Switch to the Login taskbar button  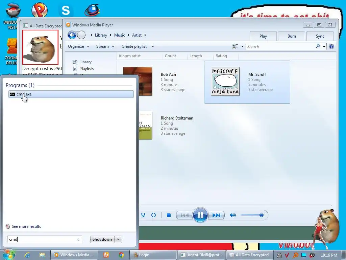point(153,255)
